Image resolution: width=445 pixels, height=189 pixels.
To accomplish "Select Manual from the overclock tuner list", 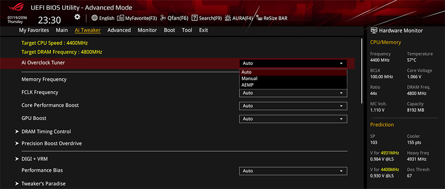I will (x=249, y=79).
